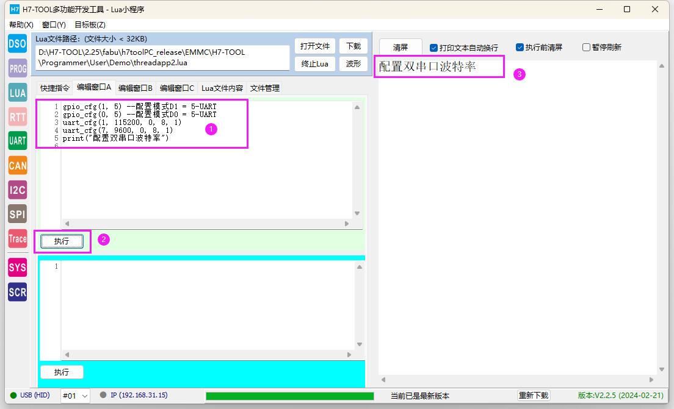The width and height of the screenshot is (674, 409).
Task: Click the 清屏 button
Action: point(400,47)
